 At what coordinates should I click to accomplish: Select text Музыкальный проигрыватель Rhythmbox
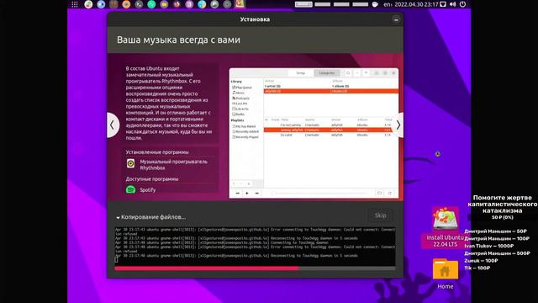(174, 165)
